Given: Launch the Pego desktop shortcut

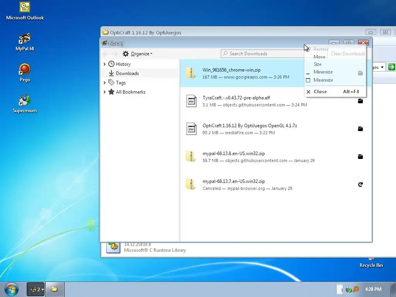Looking at the screenshot, I should pos(25,73).
